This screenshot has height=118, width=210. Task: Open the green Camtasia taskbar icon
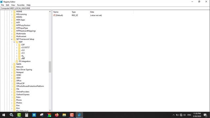(x=19, y=115)
